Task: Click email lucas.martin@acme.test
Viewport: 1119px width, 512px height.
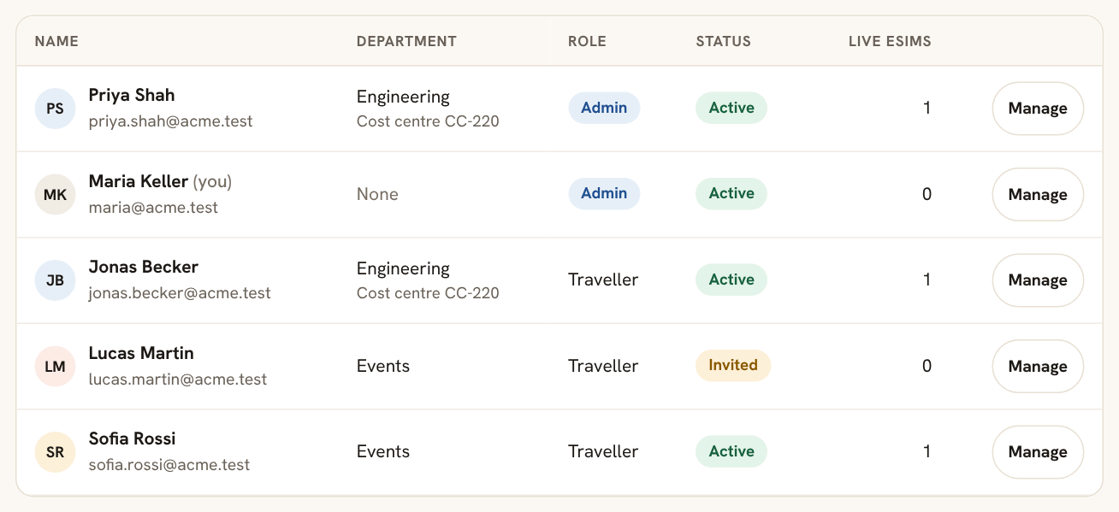Action: (x=178, y=380)
